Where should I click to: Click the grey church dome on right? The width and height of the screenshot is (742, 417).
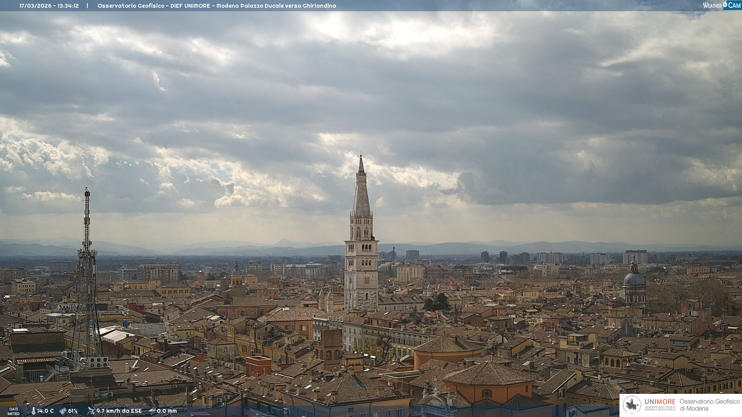tap(634, 279)
